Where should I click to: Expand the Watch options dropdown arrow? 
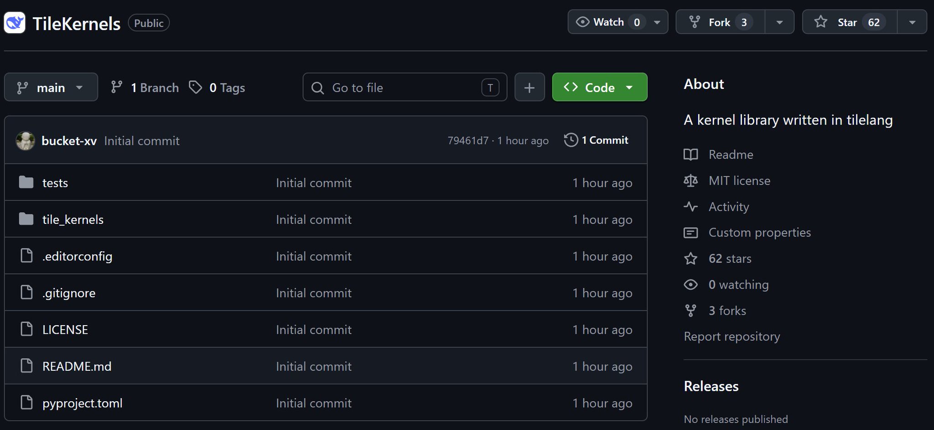click(657, 22)
